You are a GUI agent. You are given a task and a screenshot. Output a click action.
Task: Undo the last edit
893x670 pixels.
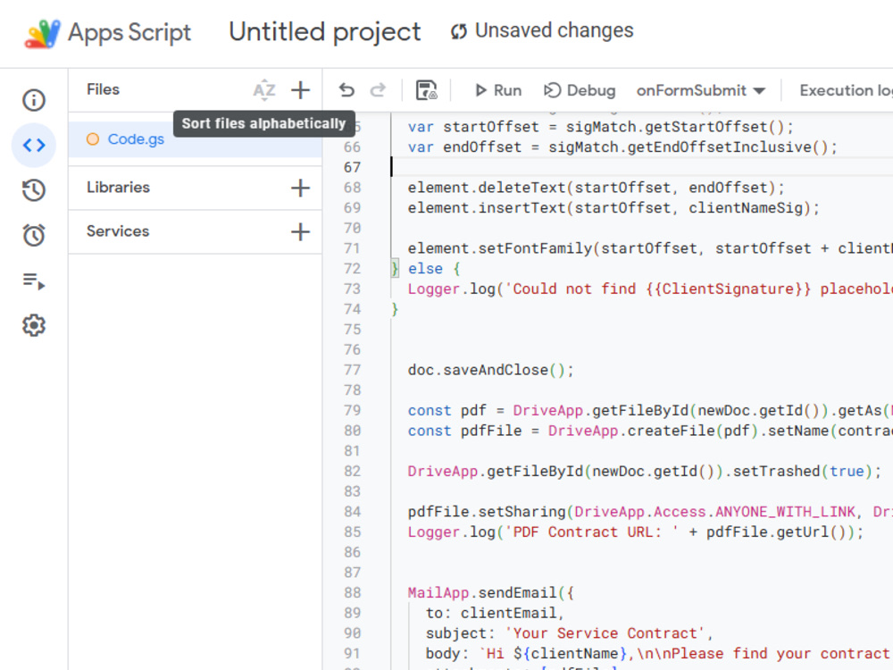click(346, 90)
